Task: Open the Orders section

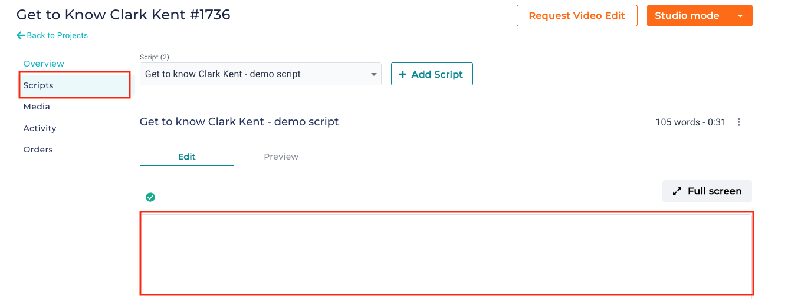Action: (38, 149)
